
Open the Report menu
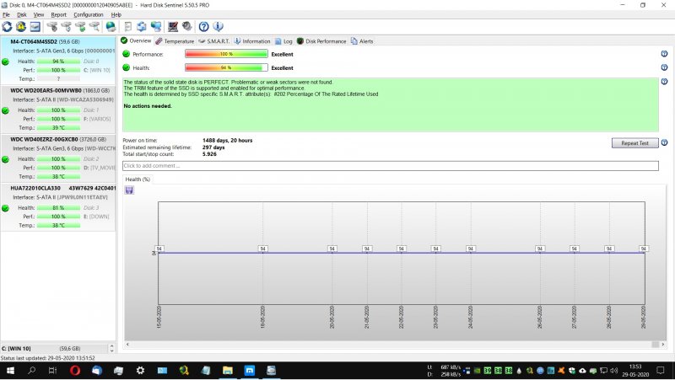pyautogui.click(x=58, y=14)
